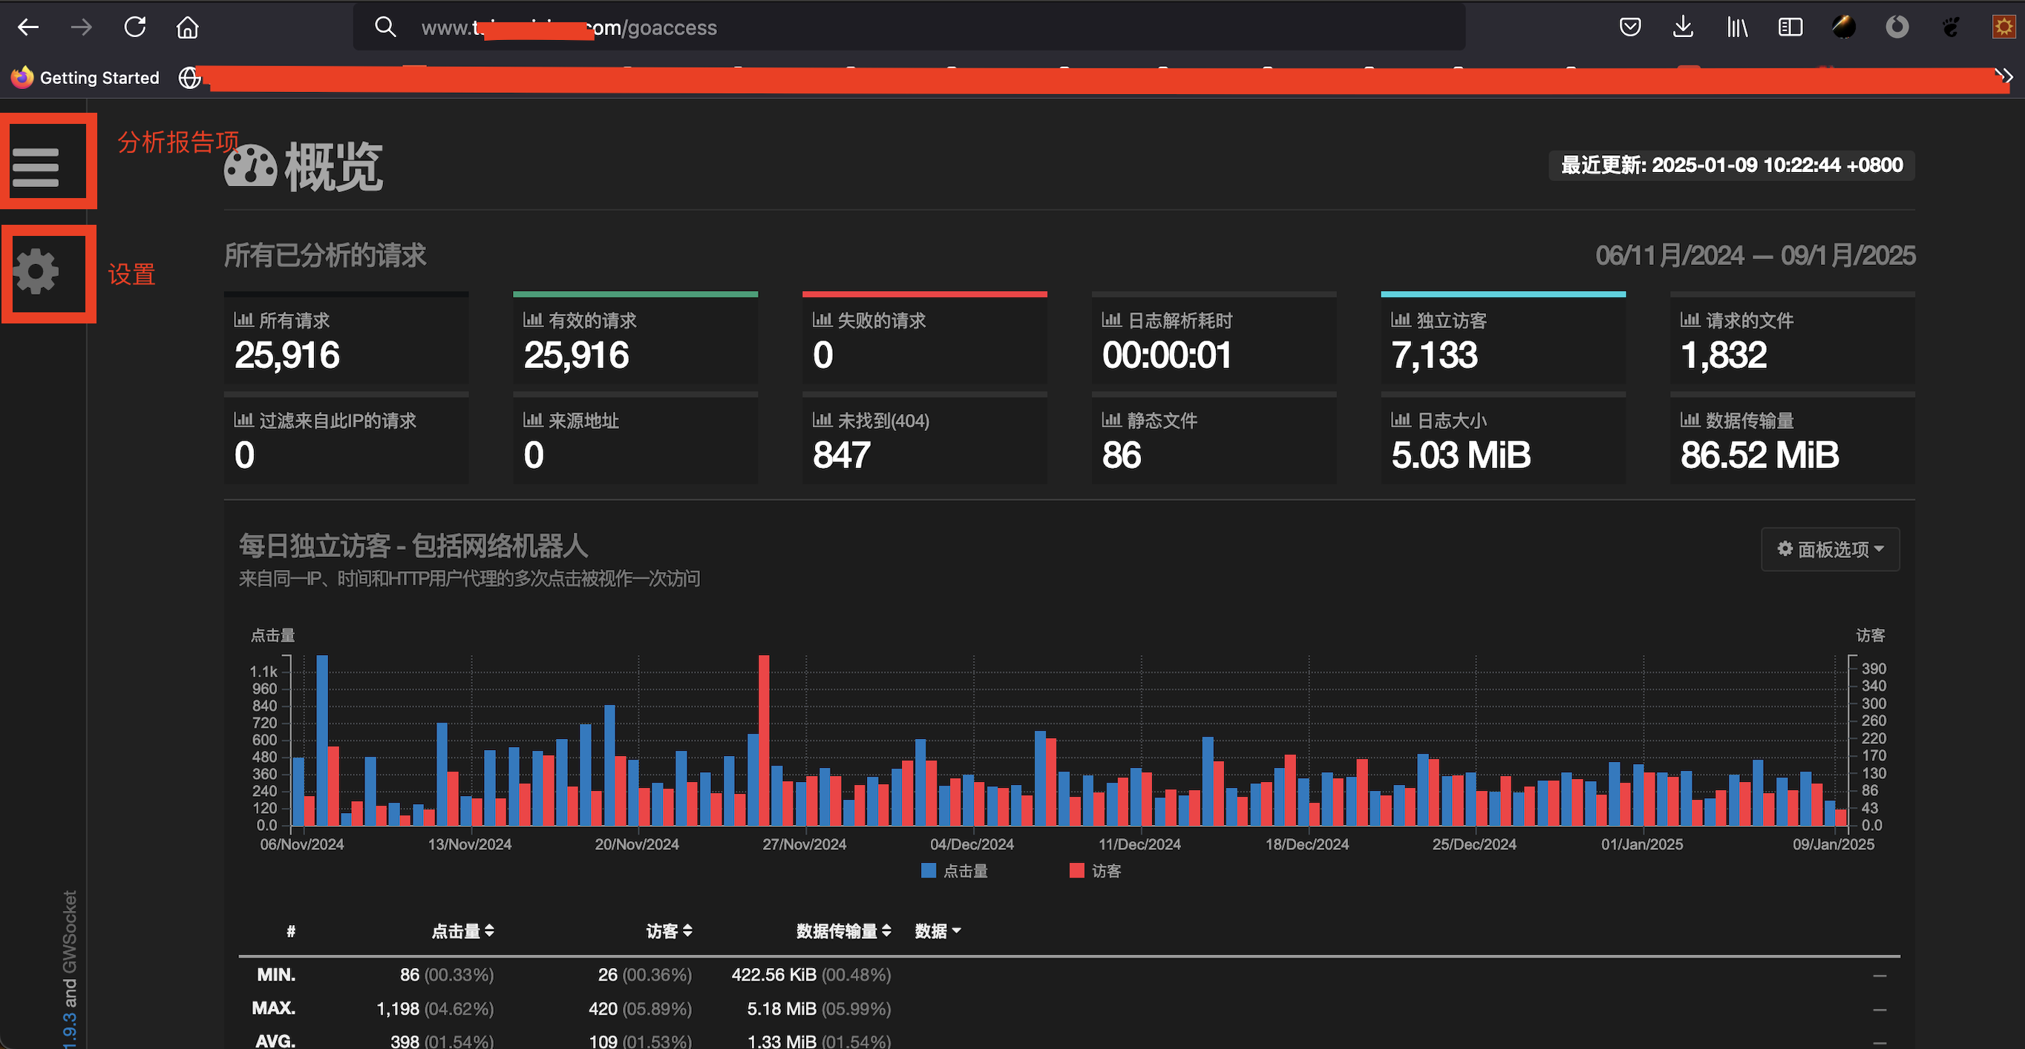The image size is (2025, 1049).
Task: Click the address bar search icon
Action: [385, 27]
